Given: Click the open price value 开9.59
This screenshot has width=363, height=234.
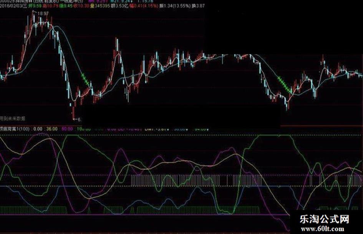Looking at the screenshot, I should click(35, 6).
